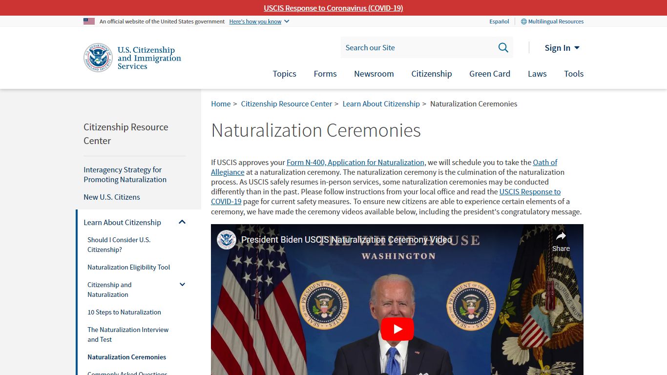Click the official website of United States text
Screen dimensions: 667x375
[x=162, y=21]
